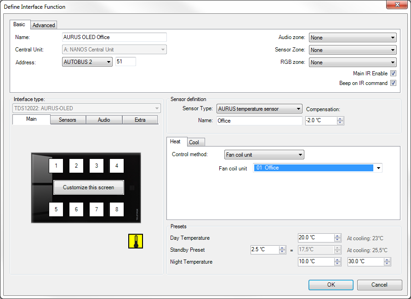This screenshot has height=299, width=411.
Task: Select button 8 on the AURUS panel
Action: [x=117, y=209]
